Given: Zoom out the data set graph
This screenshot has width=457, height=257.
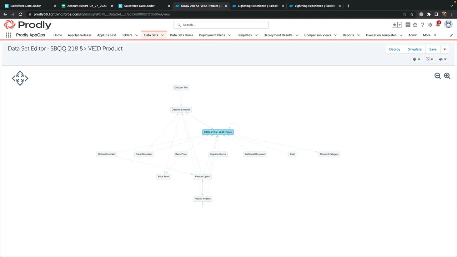Looking at the screenshot, I should pos(437,76).
